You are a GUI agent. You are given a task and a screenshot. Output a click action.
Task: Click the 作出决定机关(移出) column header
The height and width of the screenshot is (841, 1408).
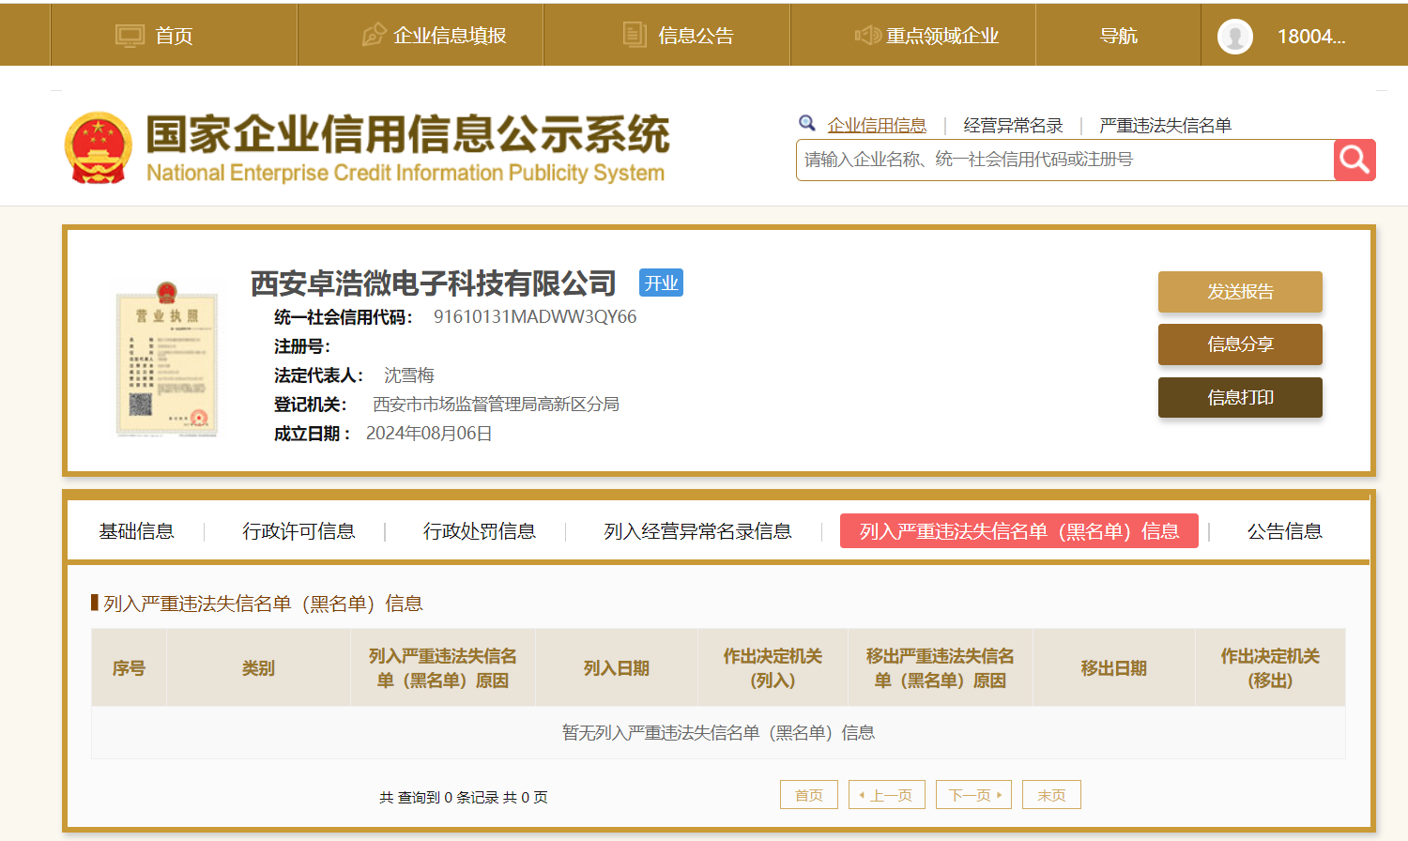coord(1270,668)
